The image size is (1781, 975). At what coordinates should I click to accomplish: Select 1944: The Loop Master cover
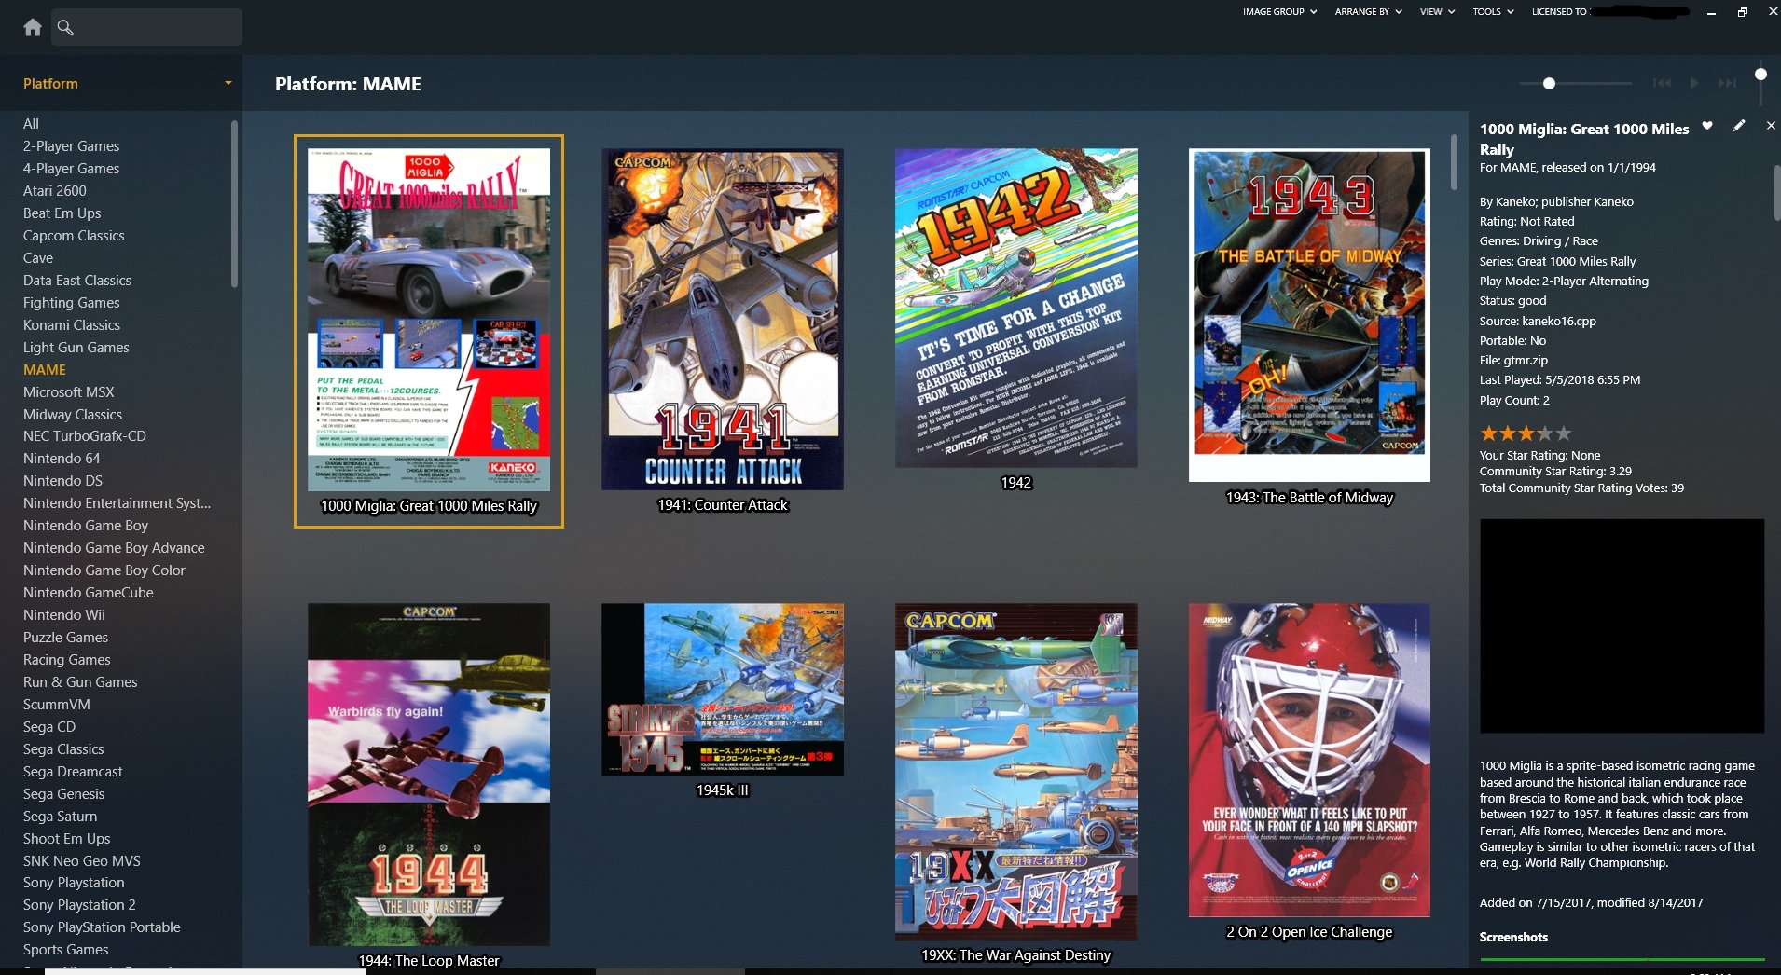pyautogui.click(x=429, y=775)
